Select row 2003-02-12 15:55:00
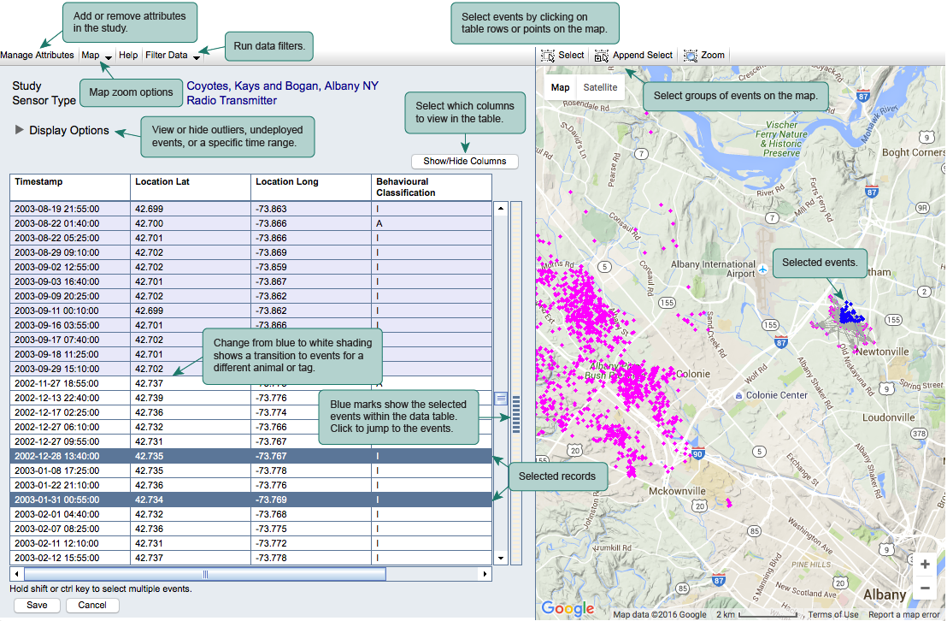The image size is (947, 621). pyautogui.click(x=250, y=558)
